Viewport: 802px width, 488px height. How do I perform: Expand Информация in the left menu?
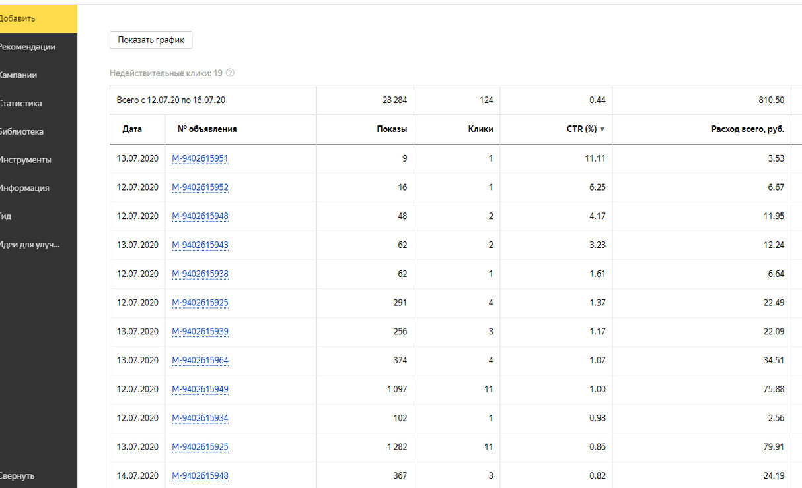25,188
